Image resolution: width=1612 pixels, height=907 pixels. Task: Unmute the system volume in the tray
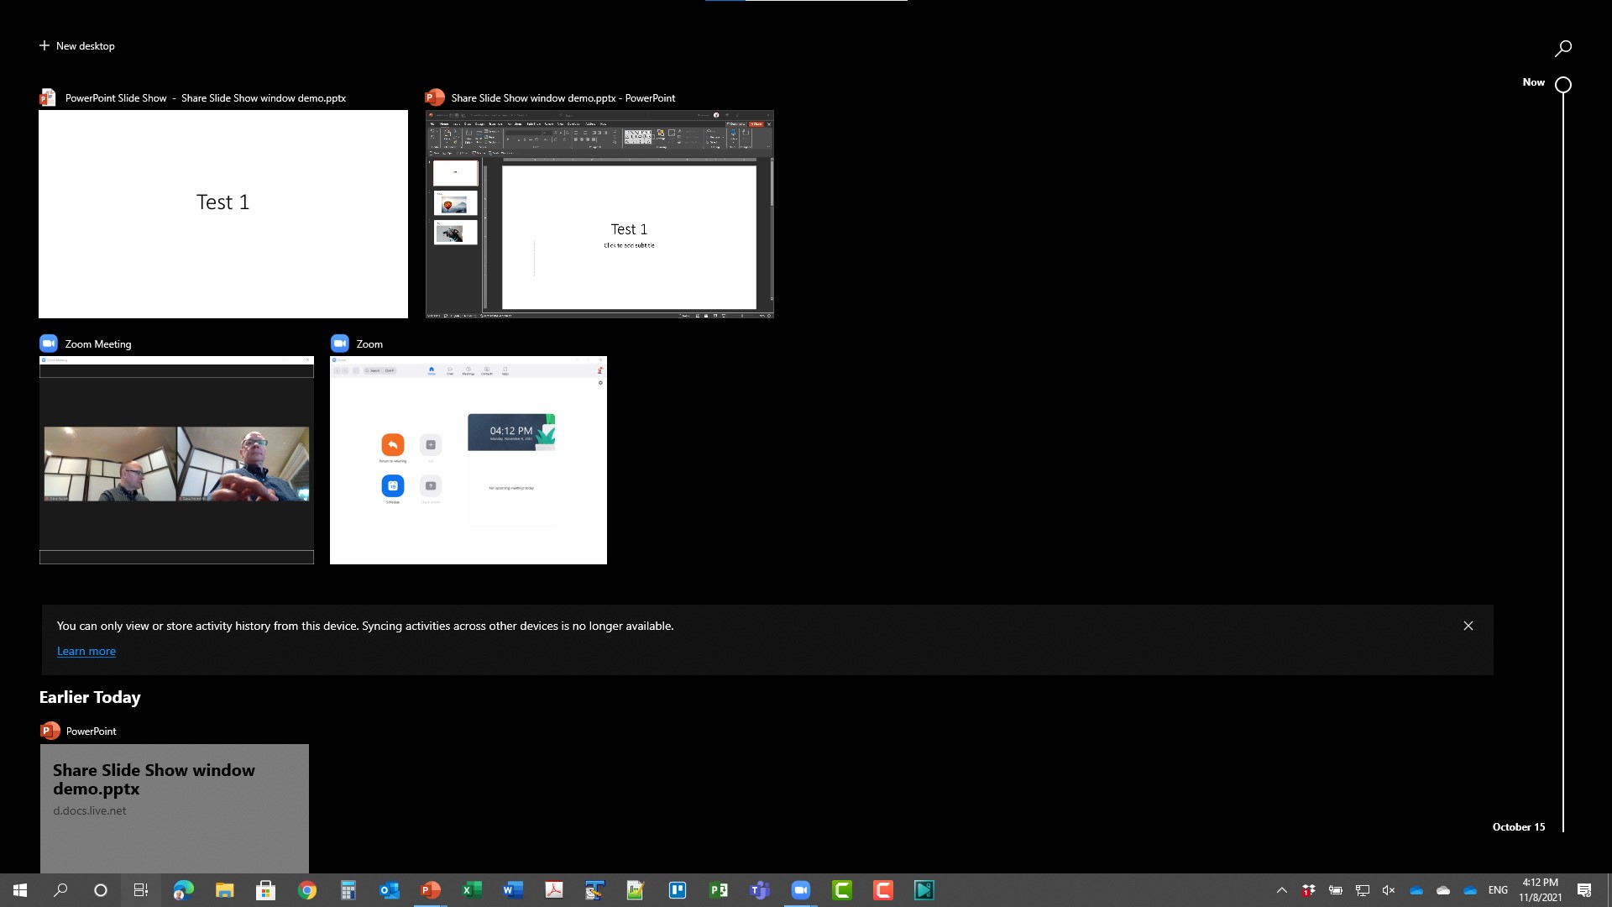(1389, 890)
